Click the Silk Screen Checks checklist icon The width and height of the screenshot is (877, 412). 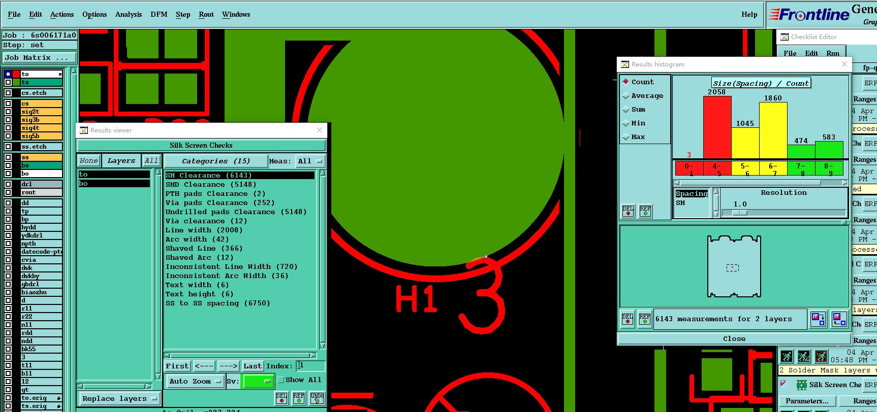coord(802,385)
